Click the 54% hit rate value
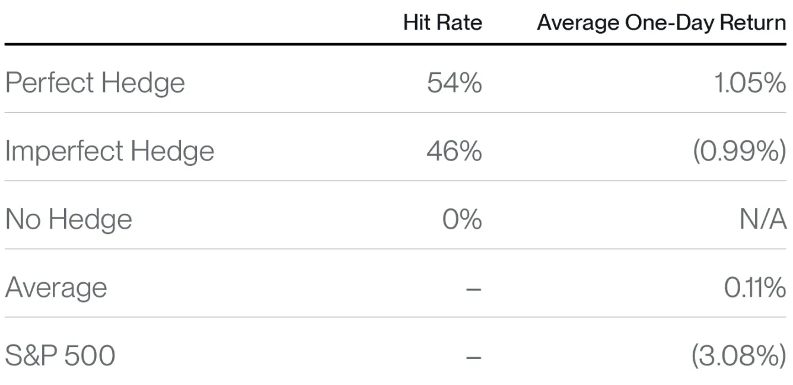The width and height of the screenshot is (793, 385). (x=454, y=83)
